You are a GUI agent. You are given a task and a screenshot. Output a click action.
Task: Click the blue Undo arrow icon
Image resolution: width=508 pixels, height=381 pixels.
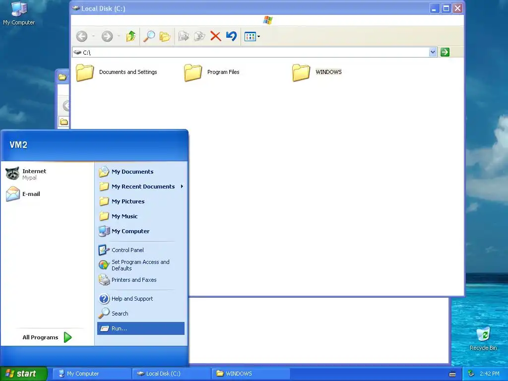pyautogui.click(x=231, y=36)
